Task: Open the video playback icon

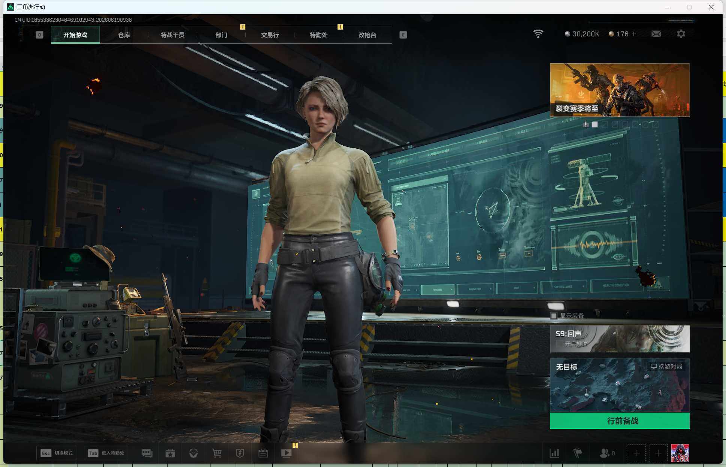Action: [x=286, y=453]
